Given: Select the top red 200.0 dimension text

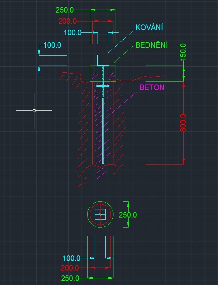Looking at the screenshot, I should point(68,21).
